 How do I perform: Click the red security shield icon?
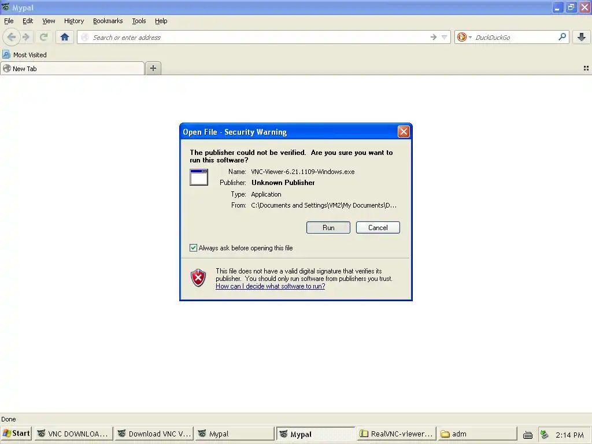coord(198,278)
